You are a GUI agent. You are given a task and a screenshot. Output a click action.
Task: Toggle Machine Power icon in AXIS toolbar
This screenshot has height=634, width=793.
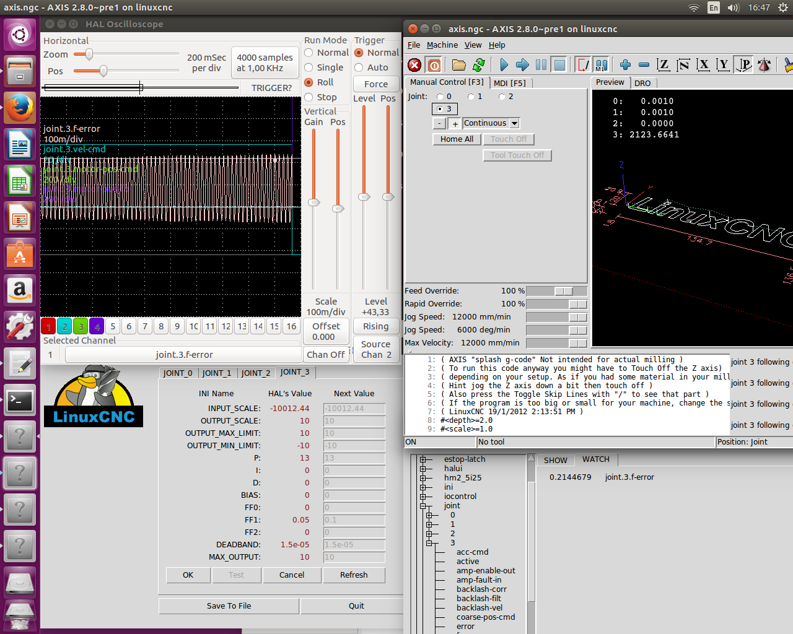pos(434,65)
